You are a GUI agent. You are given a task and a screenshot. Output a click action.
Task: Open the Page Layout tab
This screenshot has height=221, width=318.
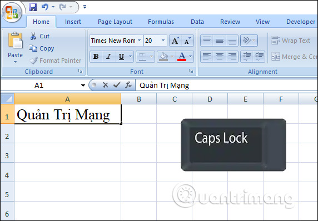[115, 22]
